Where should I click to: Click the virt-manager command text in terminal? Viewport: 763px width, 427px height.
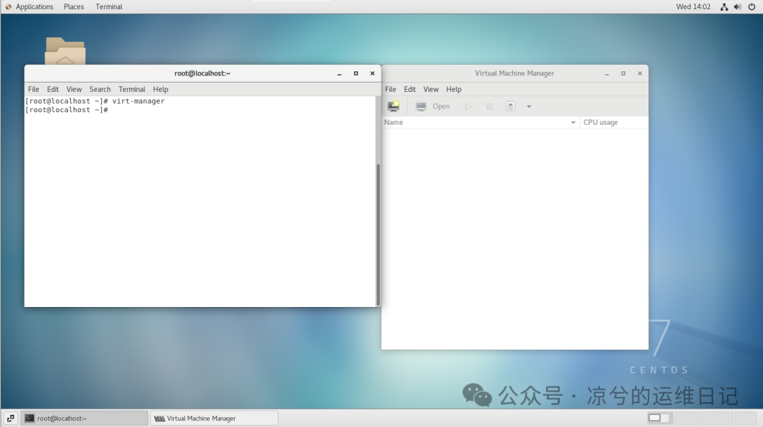[x=138, y=101]
